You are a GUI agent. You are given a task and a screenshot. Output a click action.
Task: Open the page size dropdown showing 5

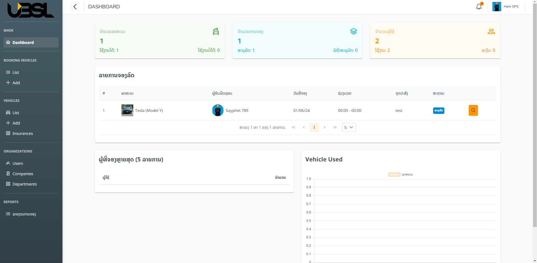[349, 127]
